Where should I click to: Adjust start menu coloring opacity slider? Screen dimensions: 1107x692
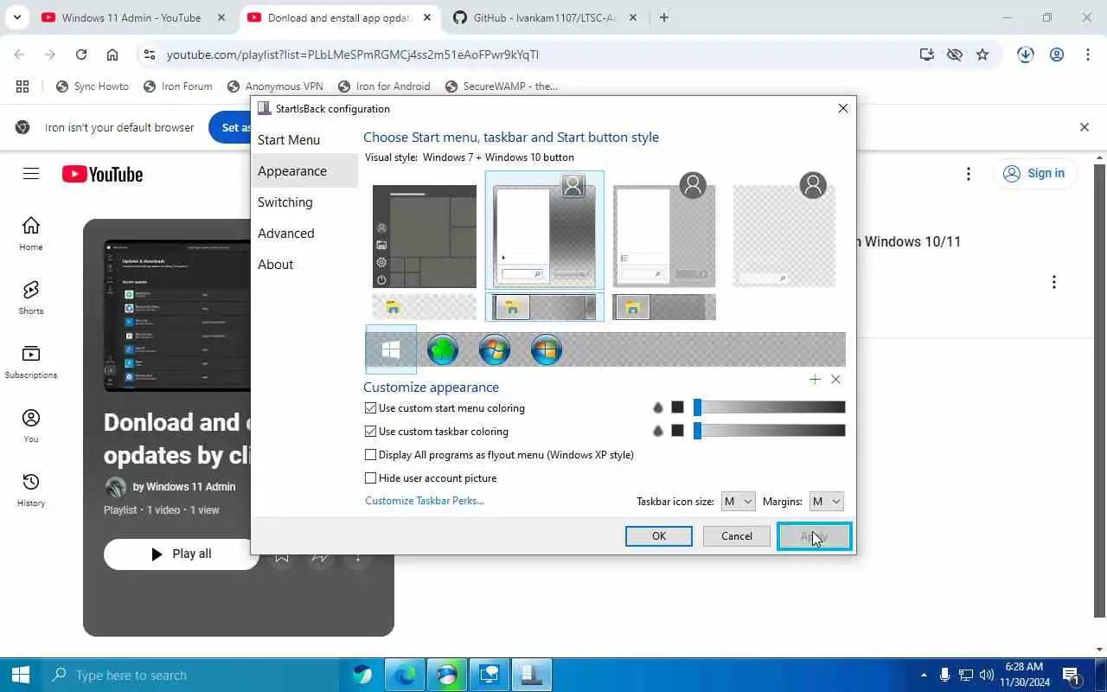coord(770,407)
